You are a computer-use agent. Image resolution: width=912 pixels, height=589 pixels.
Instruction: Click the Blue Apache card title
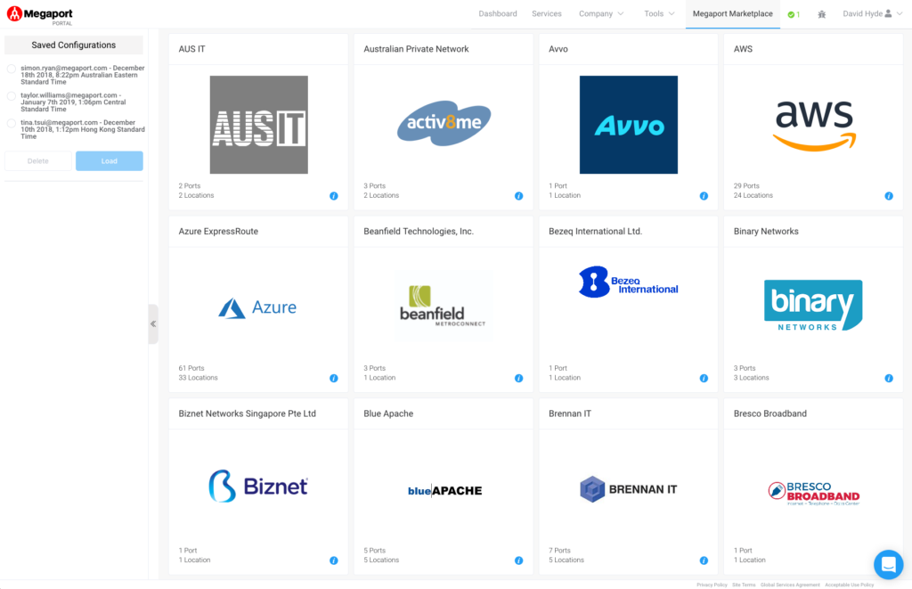click(388, 413)
